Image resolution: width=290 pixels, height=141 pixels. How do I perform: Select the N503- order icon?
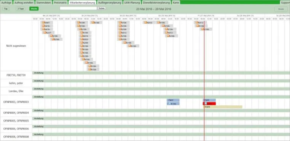[x=82, y=39]
